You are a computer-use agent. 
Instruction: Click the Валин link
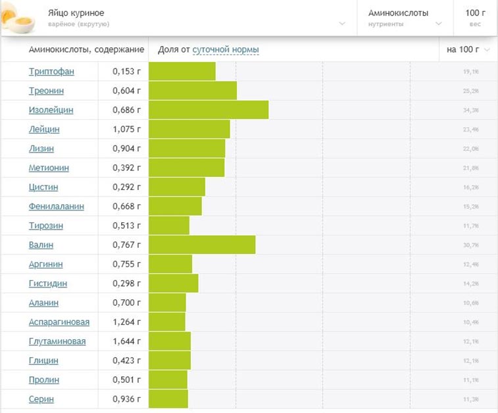[x=41, y=245]
